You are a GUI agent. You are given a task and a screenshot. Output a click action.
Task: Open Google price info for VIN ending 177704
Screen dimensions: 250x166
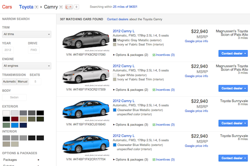[196, 146]
